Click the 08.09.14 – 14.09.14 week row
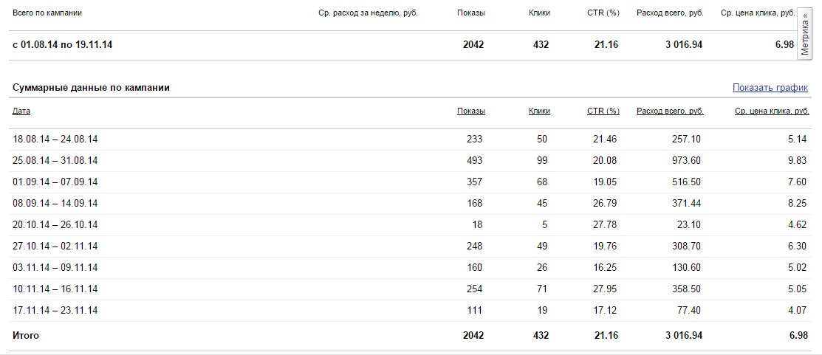This screenshot has height=355, width=822. coord(55,203)
